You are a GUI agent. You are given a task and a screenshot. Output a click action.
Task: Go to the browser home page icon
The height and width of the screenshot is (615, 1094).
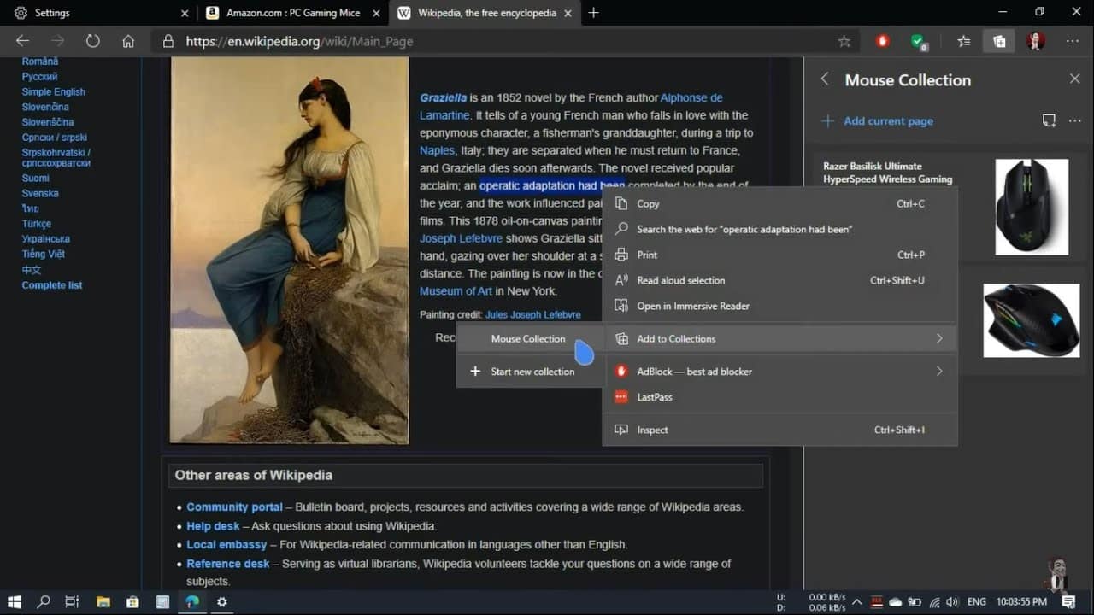tap(128, 41)
